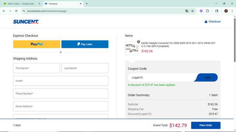
Task: Reload the checkout page
Action: (x=16, y=11)
